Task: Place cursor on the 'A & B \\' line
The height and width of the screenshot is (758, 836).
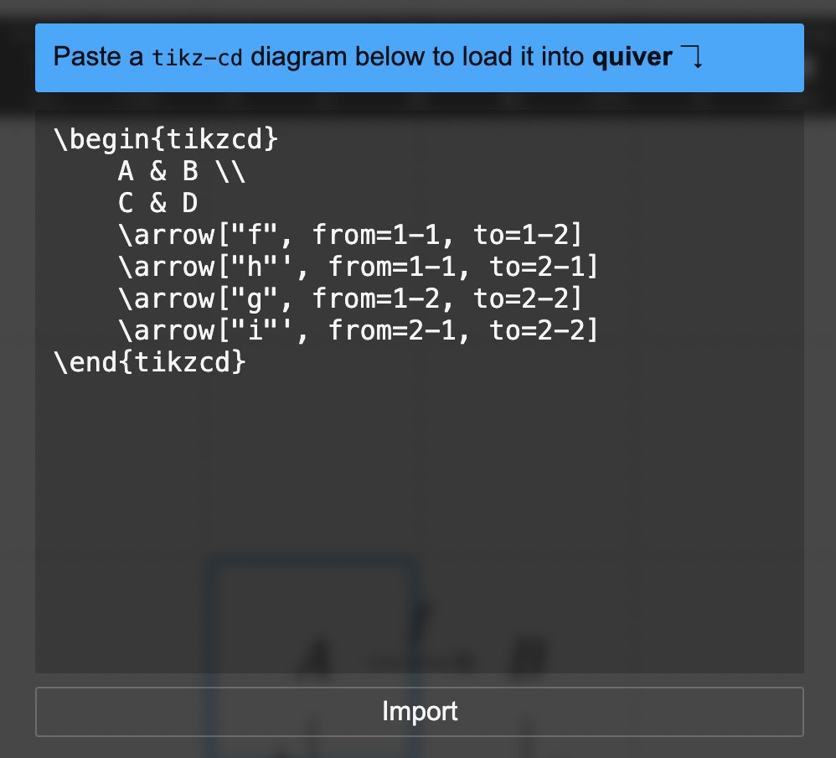Action: (182, 171)
